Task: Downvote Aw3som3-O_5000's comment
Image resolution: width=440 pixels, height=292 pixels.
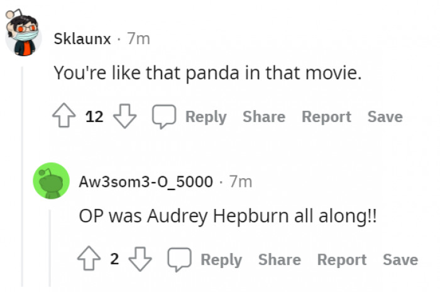Action: point(141,259)
